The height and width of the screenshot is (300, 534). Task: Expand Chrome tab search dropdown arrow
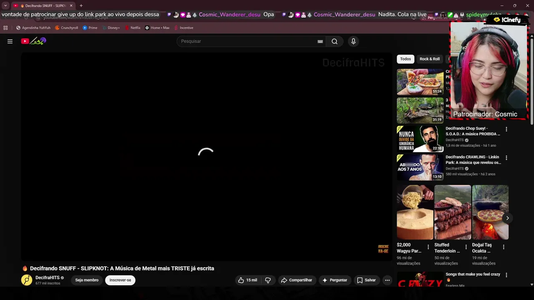coord(5,6)
